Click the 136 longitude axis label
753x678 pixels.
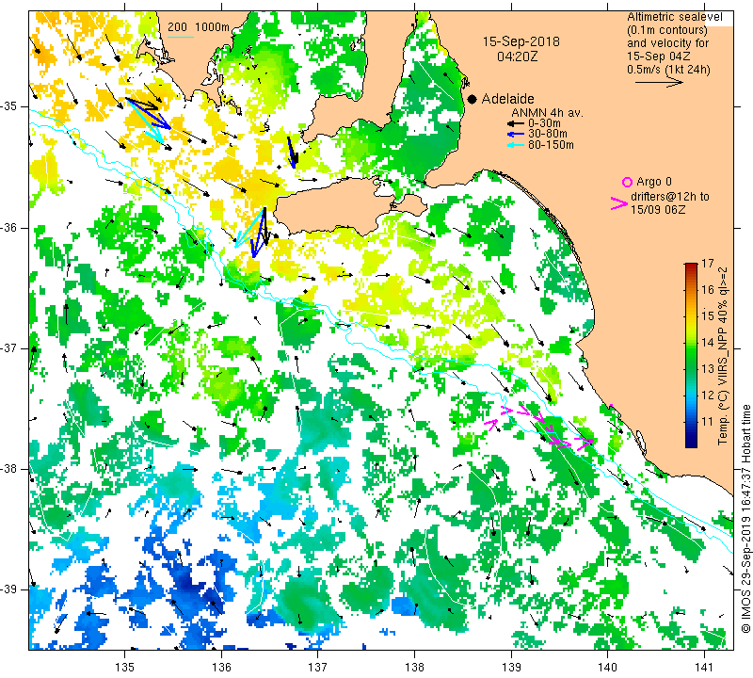[x=221, y=667]
